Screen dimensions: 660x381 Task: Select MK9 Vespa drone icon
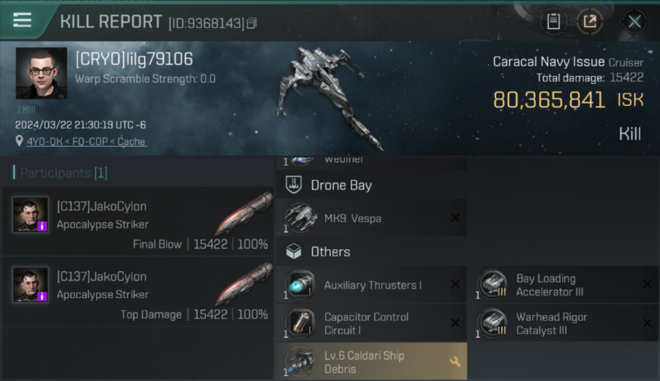(301, 218)
